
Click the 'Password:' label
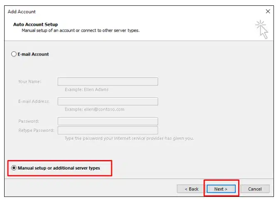point(29,121)
